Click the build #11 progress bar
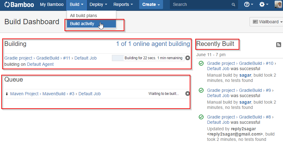283x143 pixels. 148,58
